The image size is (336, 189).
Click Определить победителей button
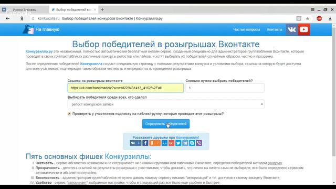click(x=166, y=124)
